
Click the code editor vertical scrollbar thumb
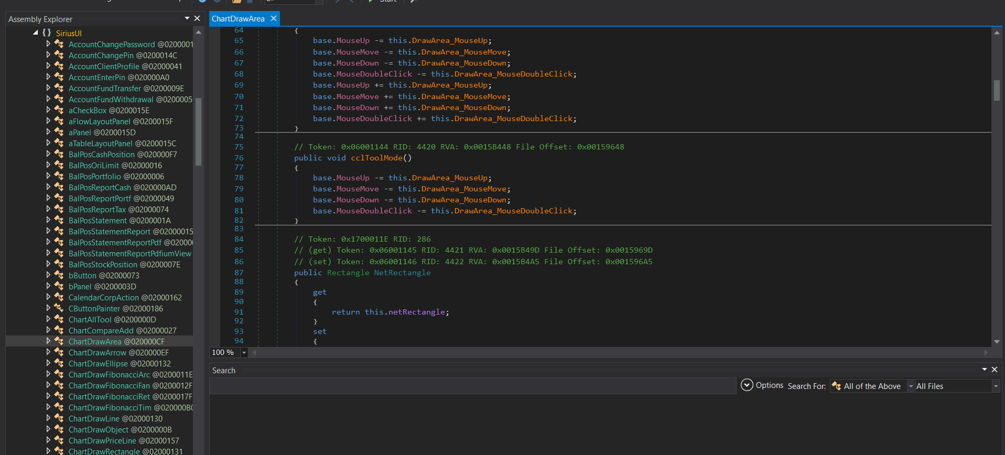coord(997,90)
